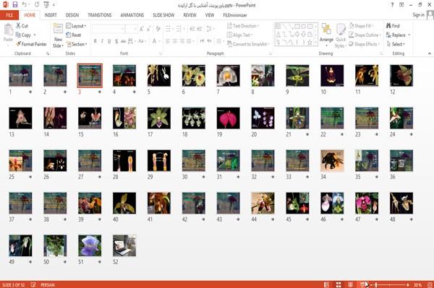Screen dimensions: 434x288
Task: Open the FILE tab
Action: [9, 15]
